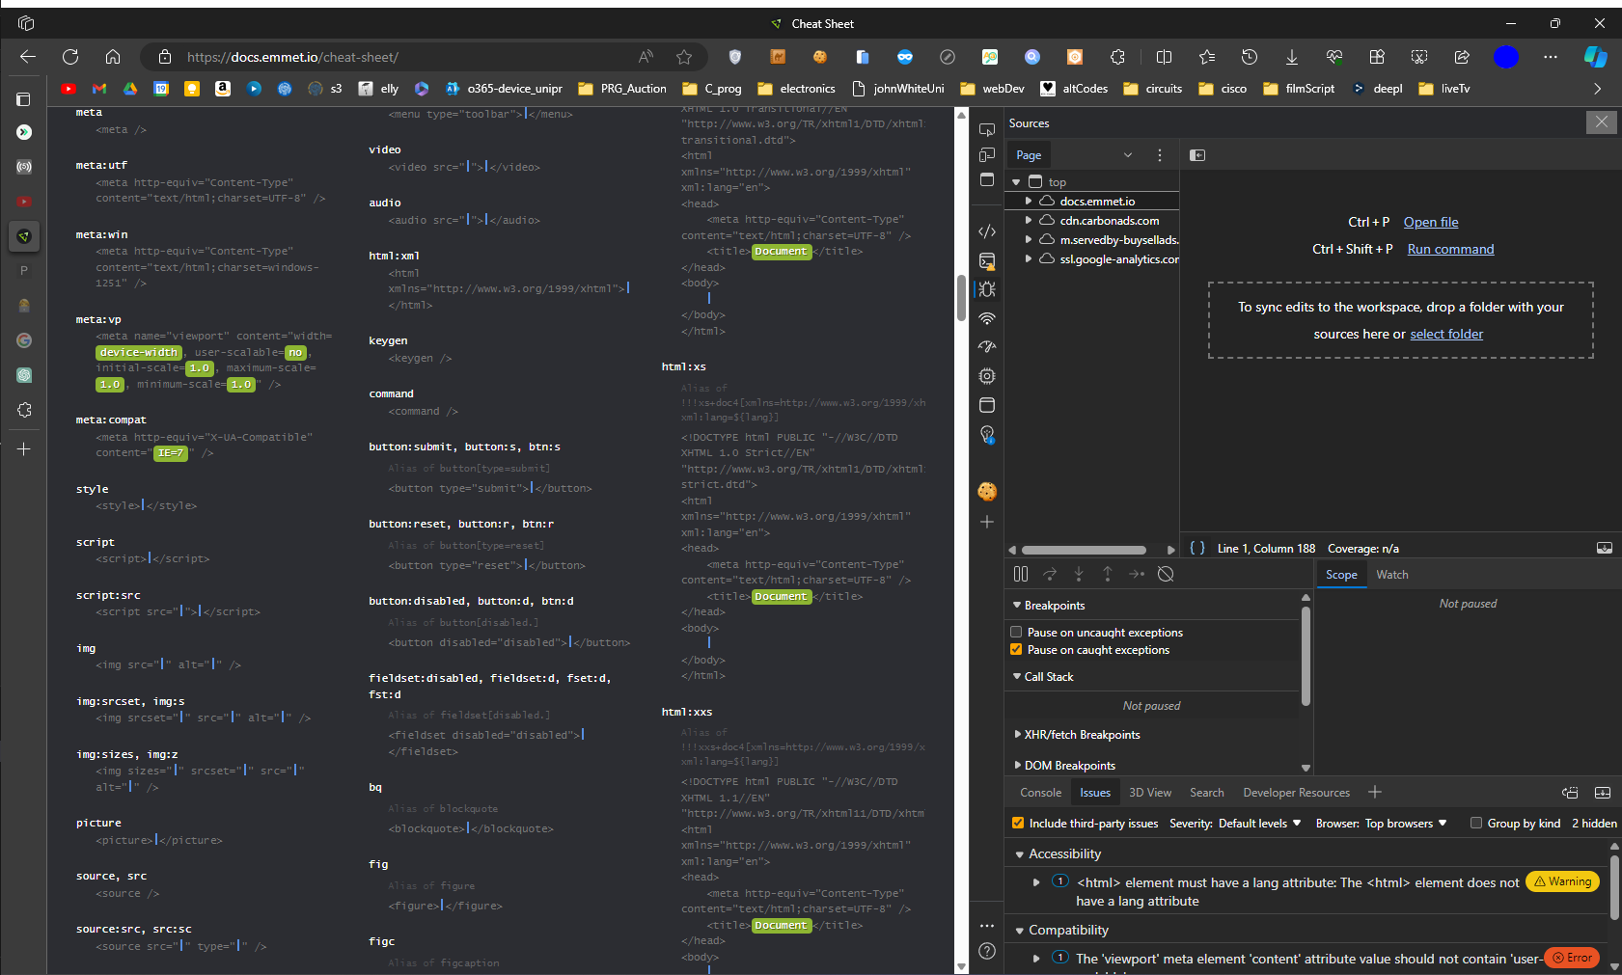Screen dimensions: 1622x975
Task: Open the Browser: Top browsers dropdown
Action: point(1404,823)
